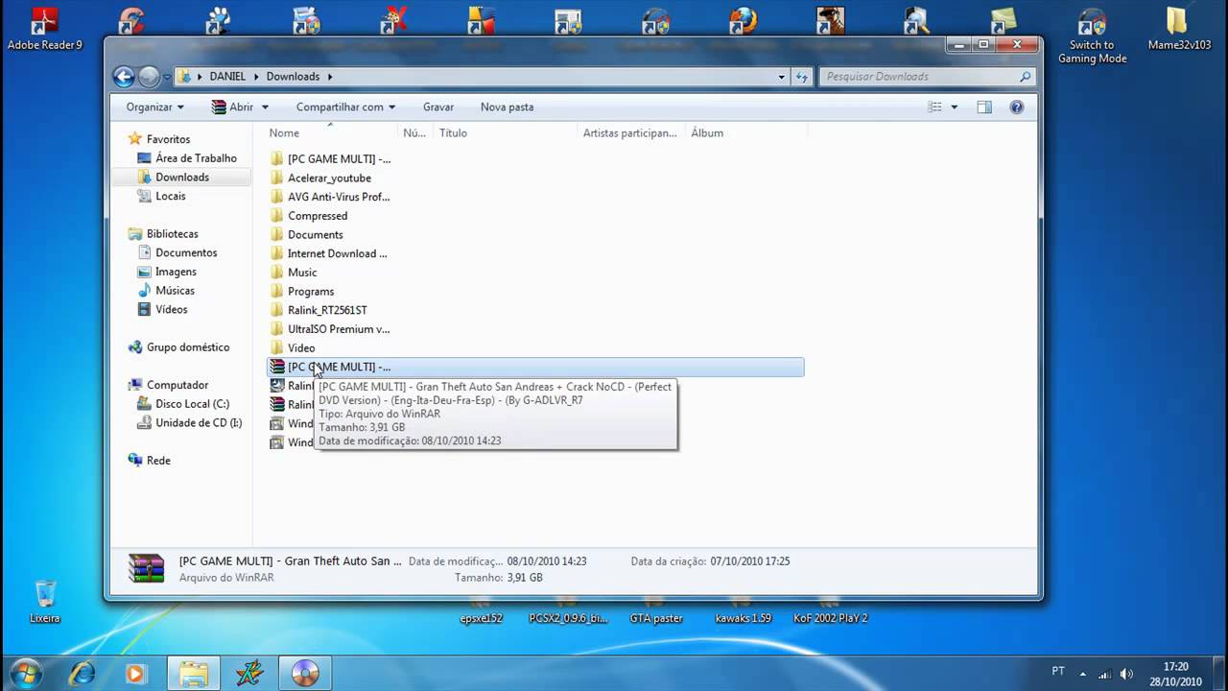The width and height of the screenshot is (1228, 691).
Task: Open the Organizar dropdown menu
Action: (x=154, y=107)
